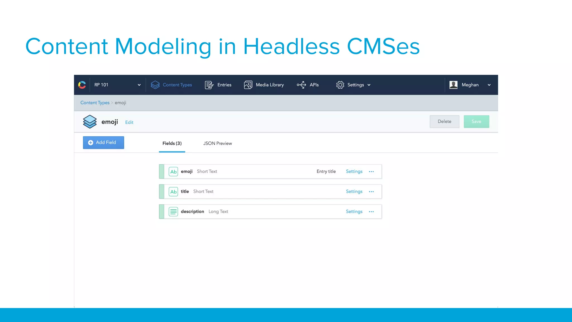
Task: Click the Ab icon of title field
Action: click(x=173, y=191)
